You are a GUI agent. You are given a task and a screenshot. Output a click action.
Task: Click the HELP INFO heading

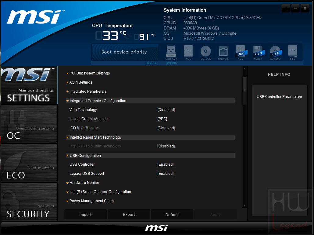point(279,74)
